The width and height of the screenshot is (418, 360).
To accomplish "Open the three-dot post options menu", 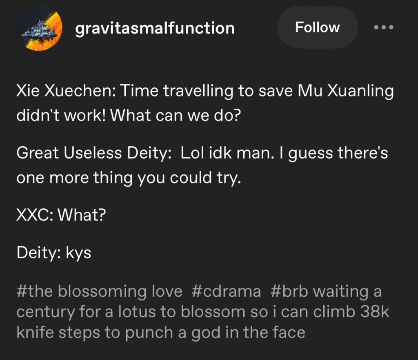I will coord(384,27).
